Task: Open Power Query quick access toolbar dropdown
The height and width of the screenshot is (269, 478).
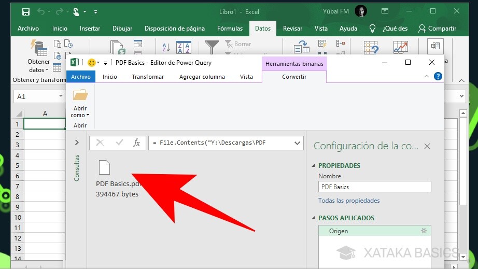Action: pos(105,63)
